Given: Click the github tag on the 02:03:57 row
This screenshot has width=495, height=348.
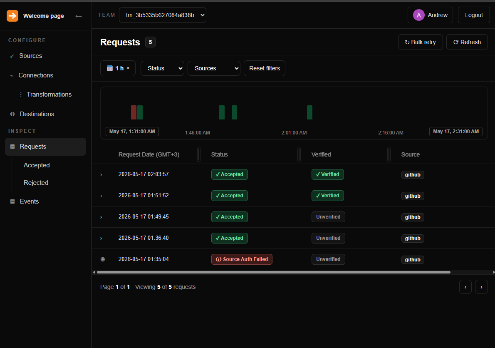Looking at the screenshot, I should coord(413,175).
